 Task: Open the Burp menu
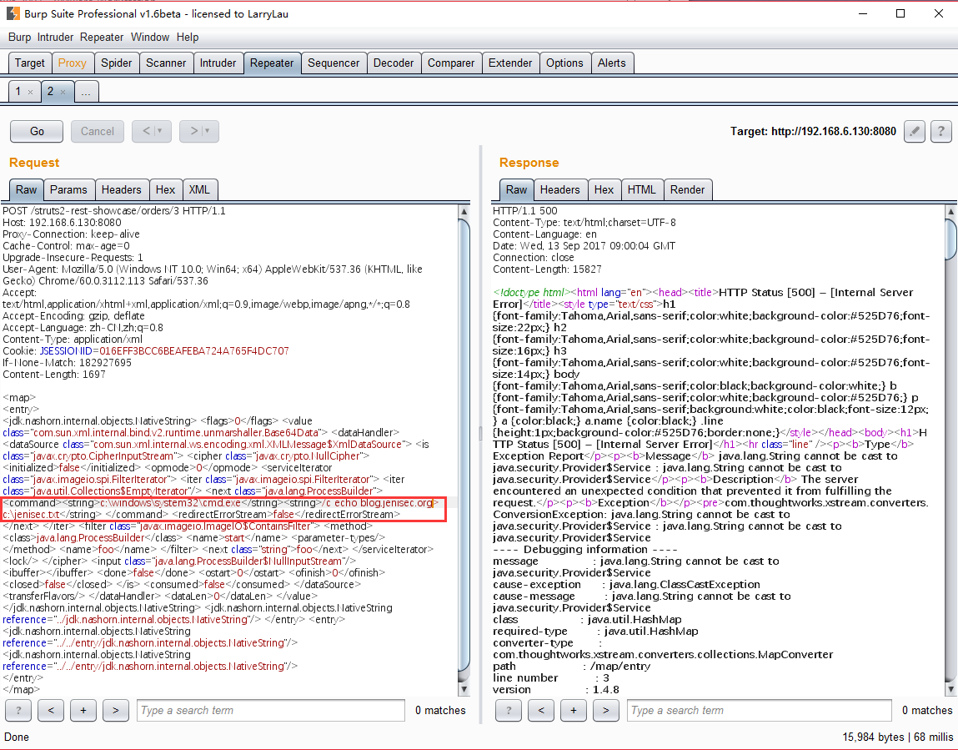pos(19,38)
